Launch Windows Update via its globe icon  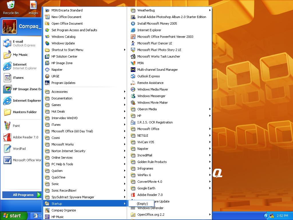pos(47,43)
